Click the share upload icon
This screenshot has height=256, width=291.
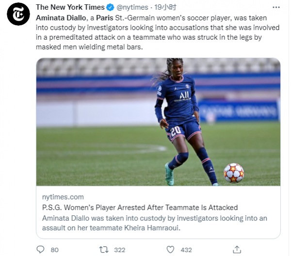click(x=237, y=250)
